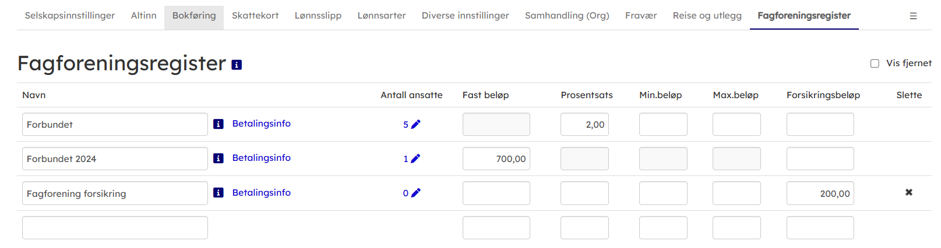
Task: Open Betalingsinfo link for Forbundet 2024
Action: coord(261,158)
